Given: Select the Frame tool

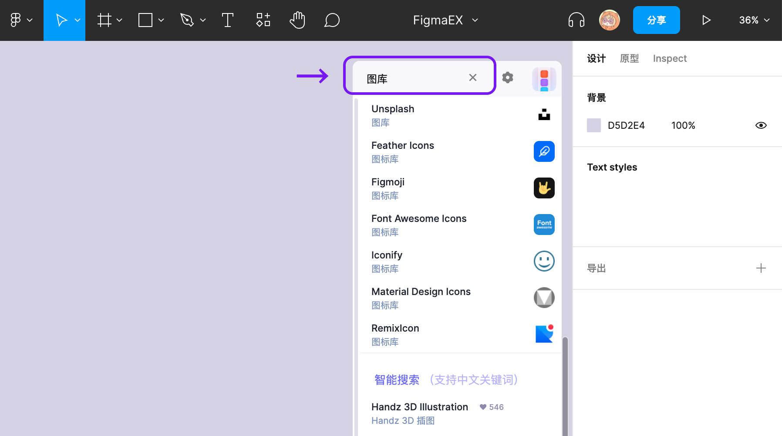Looking at the screenshot, I should pos(104,20).
